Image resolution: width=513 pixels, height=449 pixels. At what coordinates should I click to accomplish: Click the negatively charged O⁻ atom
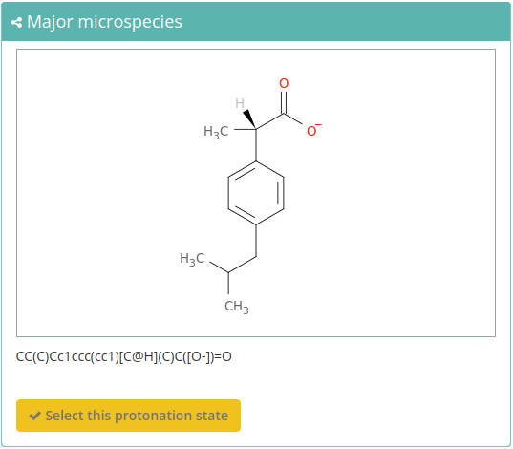pos(313,130)
